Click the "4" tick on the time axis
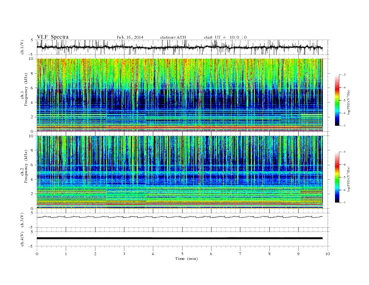Image resolution: width=369 pixels, height=285 pixels. click(153, 254)
